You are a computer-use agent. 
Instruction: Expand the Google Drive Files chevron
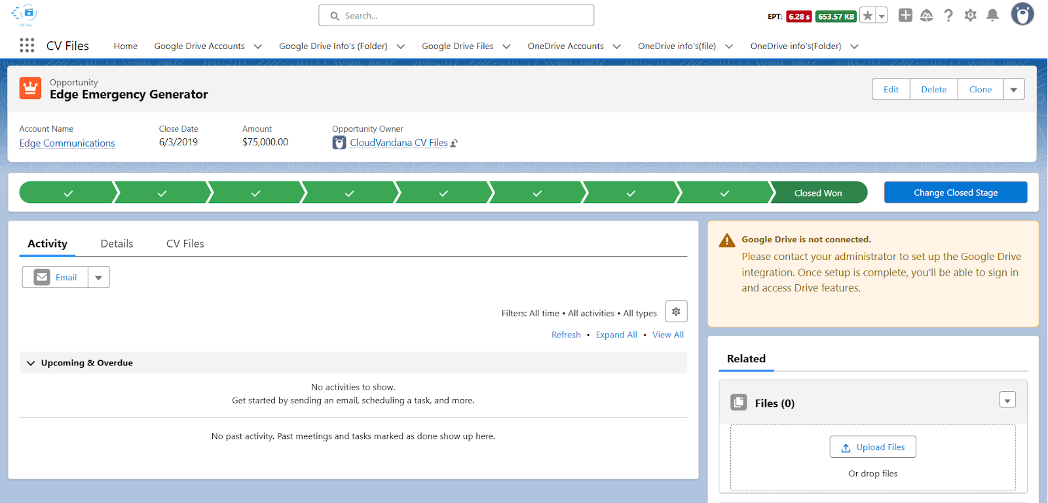(506, 47)
